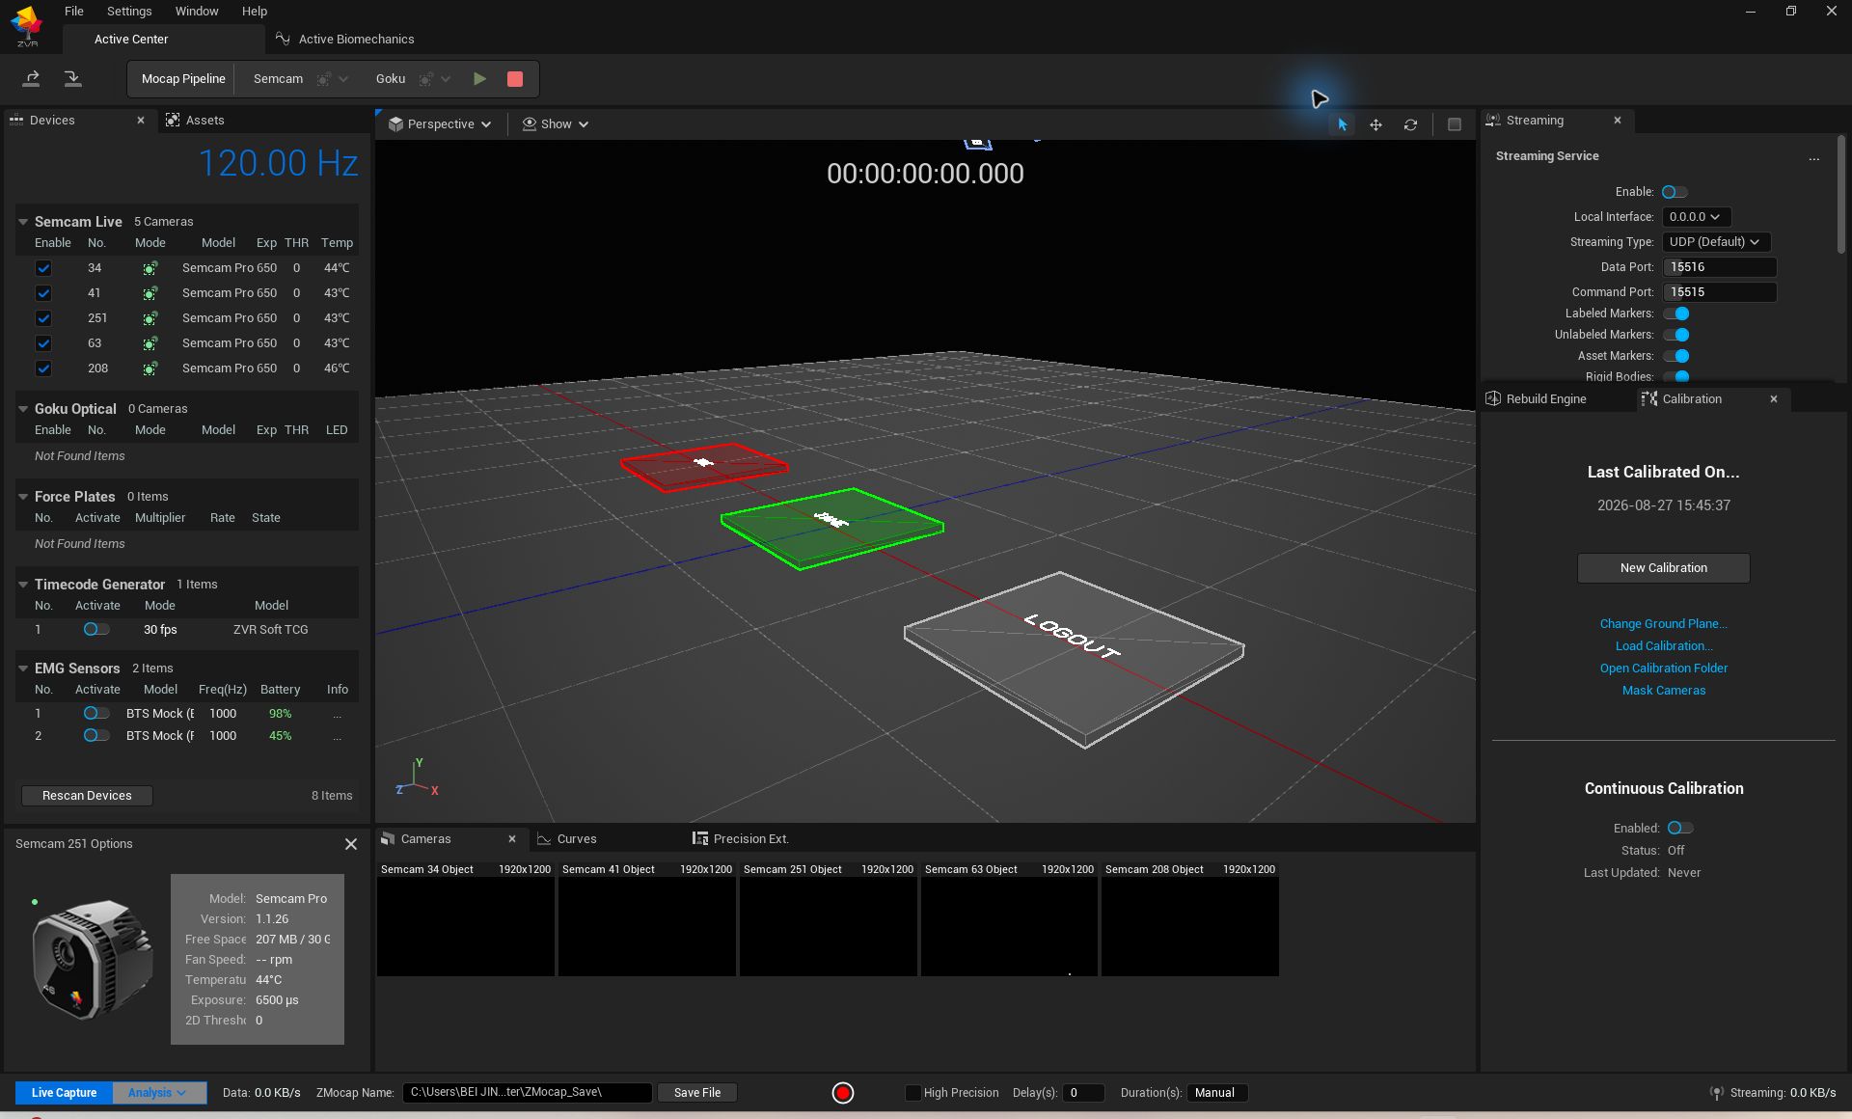Open the Settings menu
Screen dimensions: 1852x1119
[x=129, y=12]
